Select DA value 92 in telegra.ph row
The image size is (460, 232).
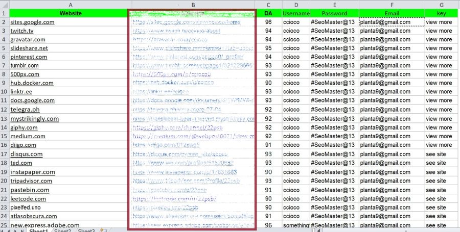(x=268, y=110)
